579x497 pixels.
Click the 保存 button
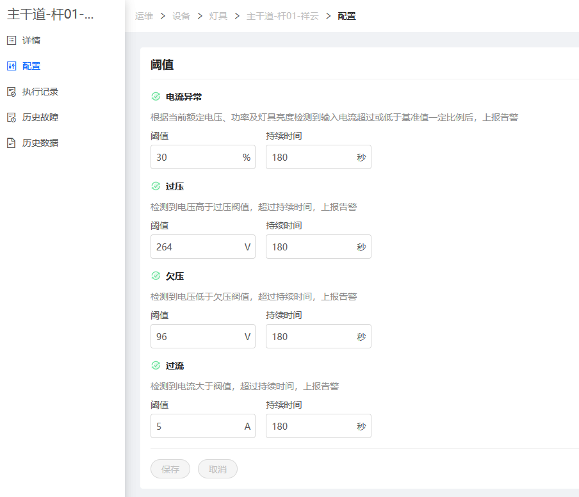click(170, 469)
